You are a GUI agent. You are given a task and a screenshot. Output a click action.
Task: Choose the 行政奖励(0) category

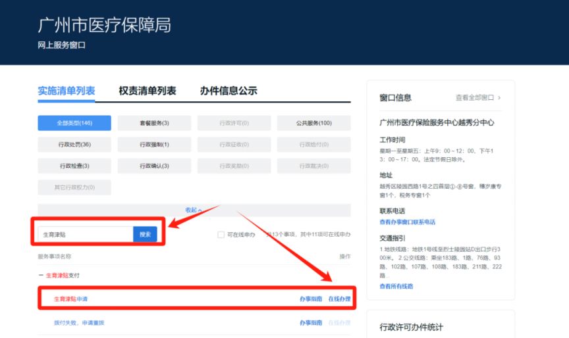click(234, 166)
